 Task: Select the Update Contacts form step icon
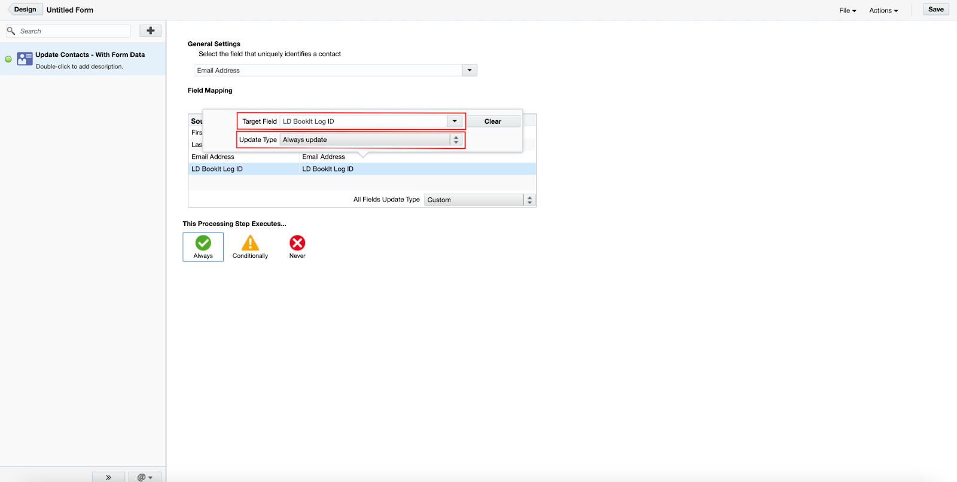click(x=25, y=59)
